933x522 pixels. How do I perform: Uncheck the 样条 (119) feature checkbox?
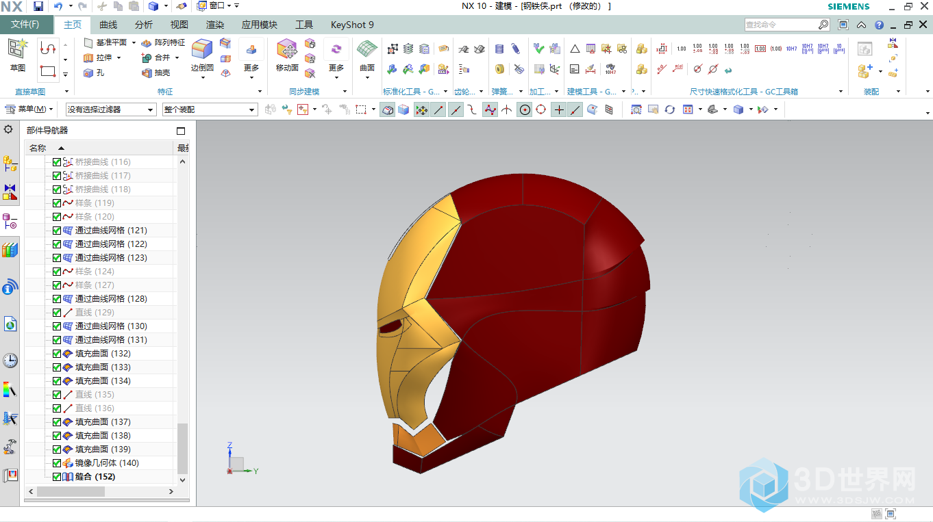point(57,203)
